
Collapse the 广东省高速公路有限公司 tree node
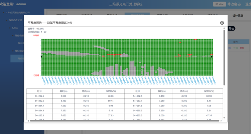point(4,12)
